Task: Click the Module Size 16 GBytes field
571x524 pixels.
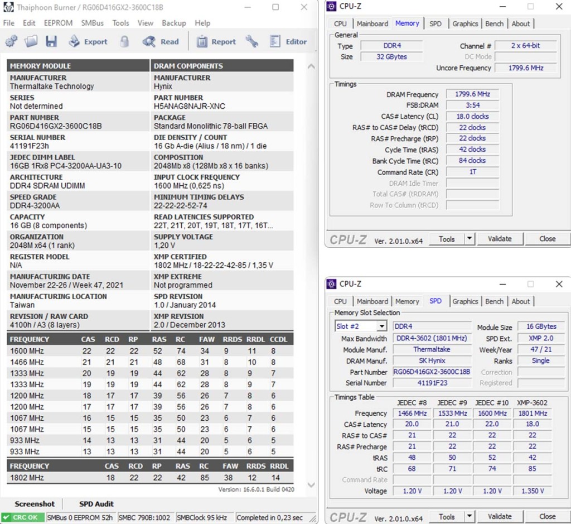Action: coord(541,326)
